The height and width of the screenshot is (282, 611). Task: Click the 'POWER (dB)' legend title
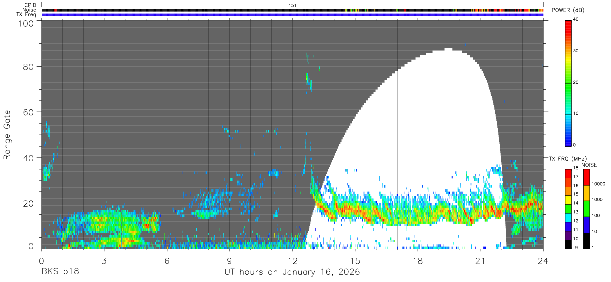click(568, 10)
